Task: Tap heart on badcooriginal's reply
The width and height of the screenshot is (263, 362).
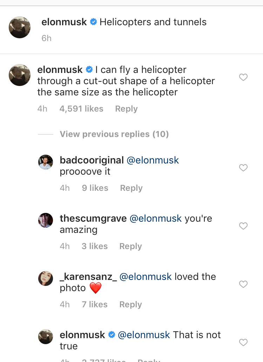Action: 243,168
